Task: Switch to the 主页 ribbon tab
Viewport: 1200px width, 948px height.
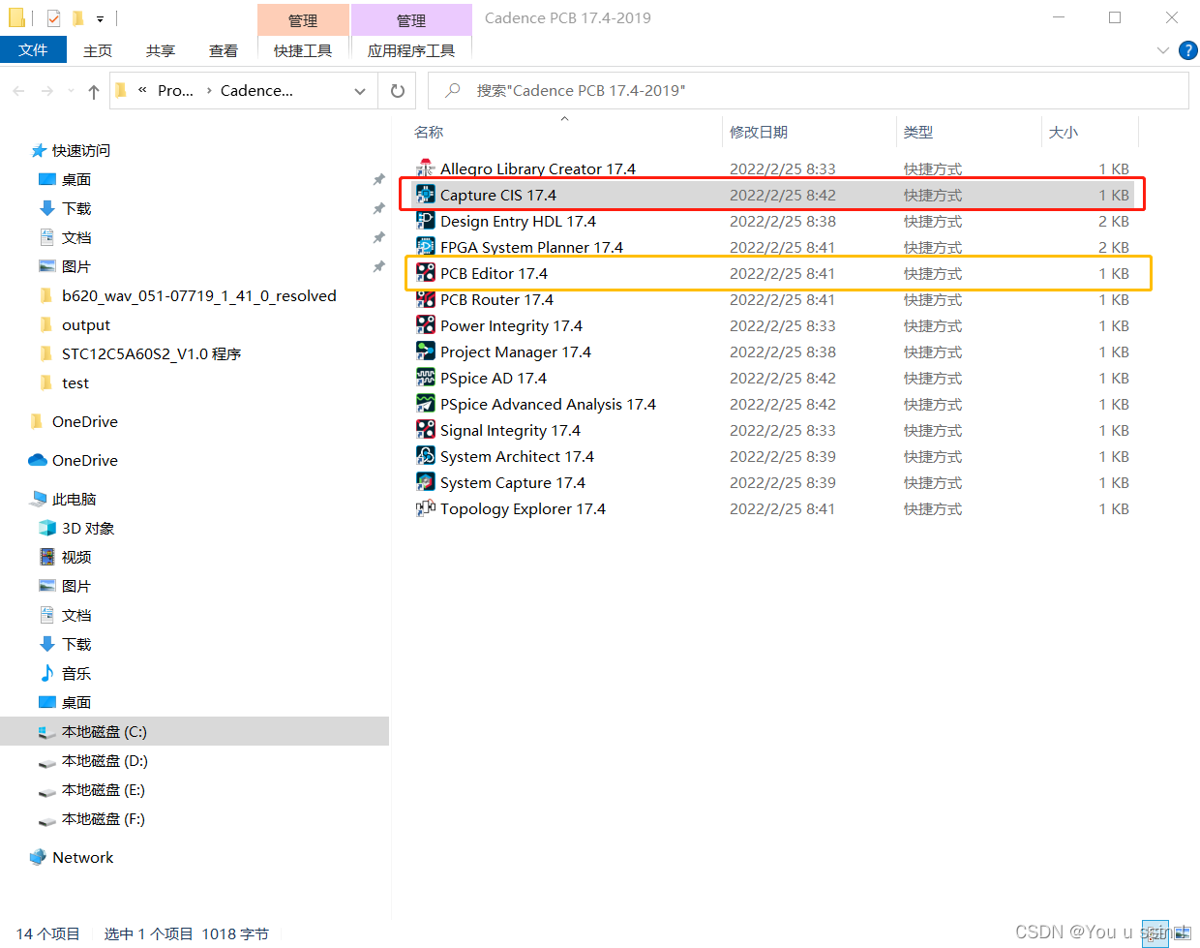Action: pos(98,50)
